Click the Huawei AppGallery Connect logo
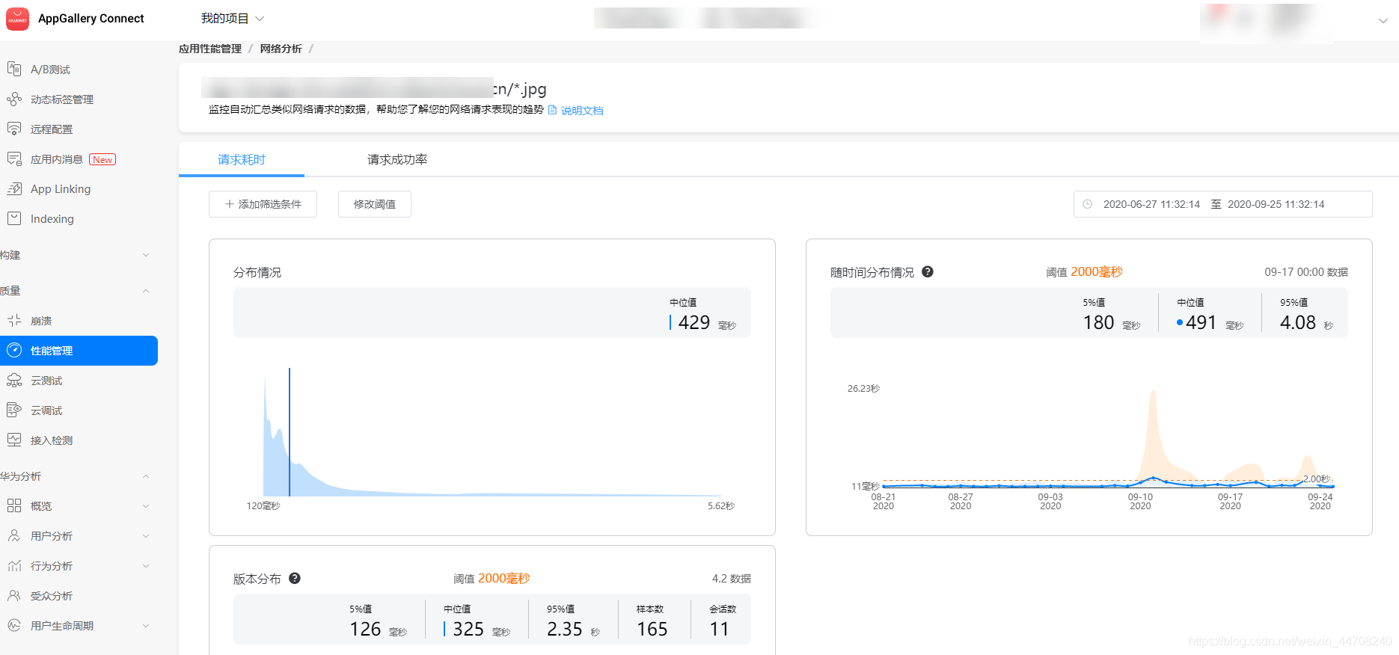 click(x=17, y=19)
